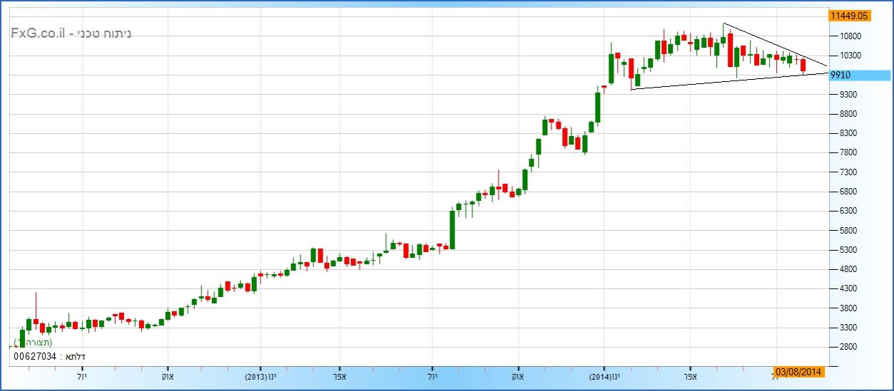Viewport: 894px width, 391px height.
Task: Click the January 2014 marker on time axis
Action: (603, 375)
